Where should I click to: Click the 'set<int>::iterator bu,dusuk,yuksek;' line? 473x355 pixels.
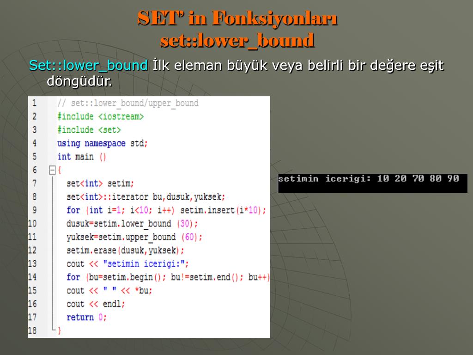[146, 197]
